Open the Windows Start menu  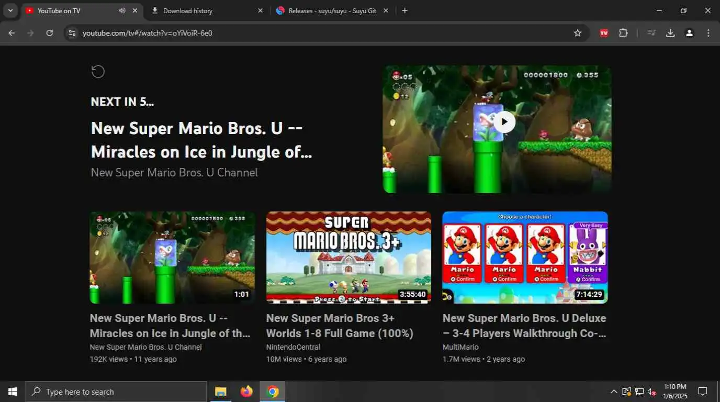click(13, 392)
